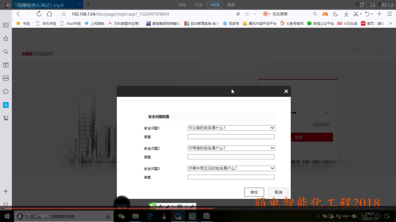396x222 pixels.
Task: Toggle night mode with the moon icon
Action: pos(335,14)
